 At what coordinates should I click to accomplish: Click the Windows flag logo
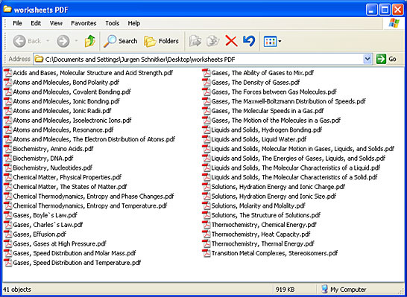(x=394, y=23)
